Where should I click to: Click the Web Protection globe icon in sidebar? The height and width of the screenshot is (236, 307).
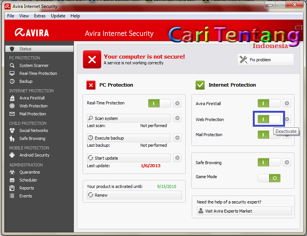(x=12, y=106)
